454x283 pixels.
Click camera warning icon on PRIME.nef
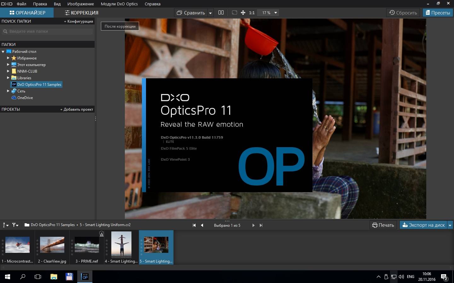click(102, 234)
